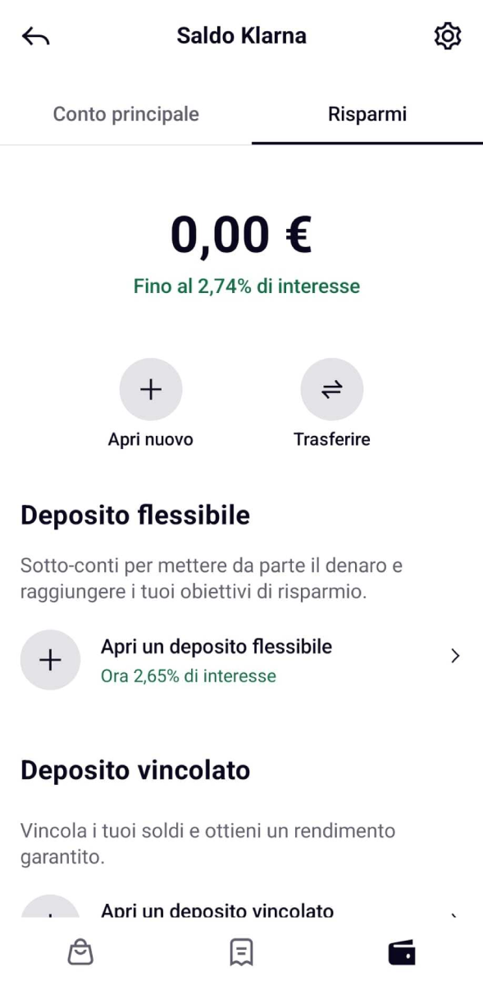Image resolution: width=483 pixels, height=985 pixels.
Task: Open purchases via the receipt icon
Action: [x=241, y=951]
